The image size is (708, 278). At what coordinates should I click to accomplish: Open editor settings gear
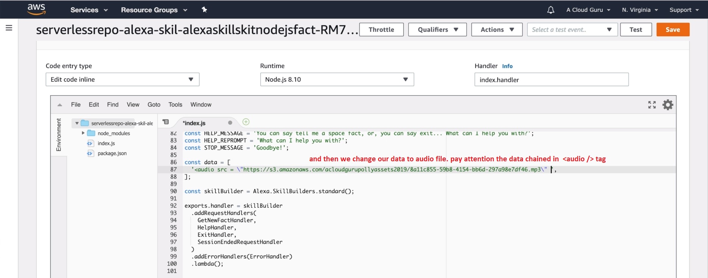pyautogui.click(x=668, y=105)
